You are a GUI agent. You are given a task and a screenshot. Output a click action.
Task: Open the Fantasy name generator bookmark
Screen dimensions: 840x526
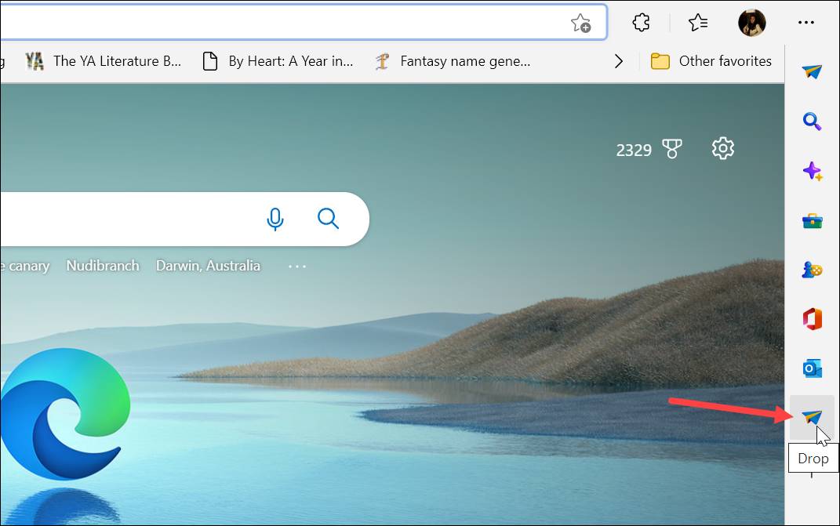[453, 60]
